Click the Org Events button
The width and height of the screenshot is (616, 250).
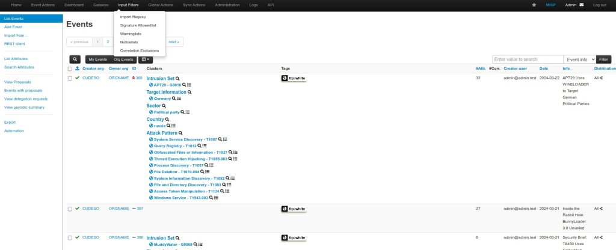coord(123,59)
